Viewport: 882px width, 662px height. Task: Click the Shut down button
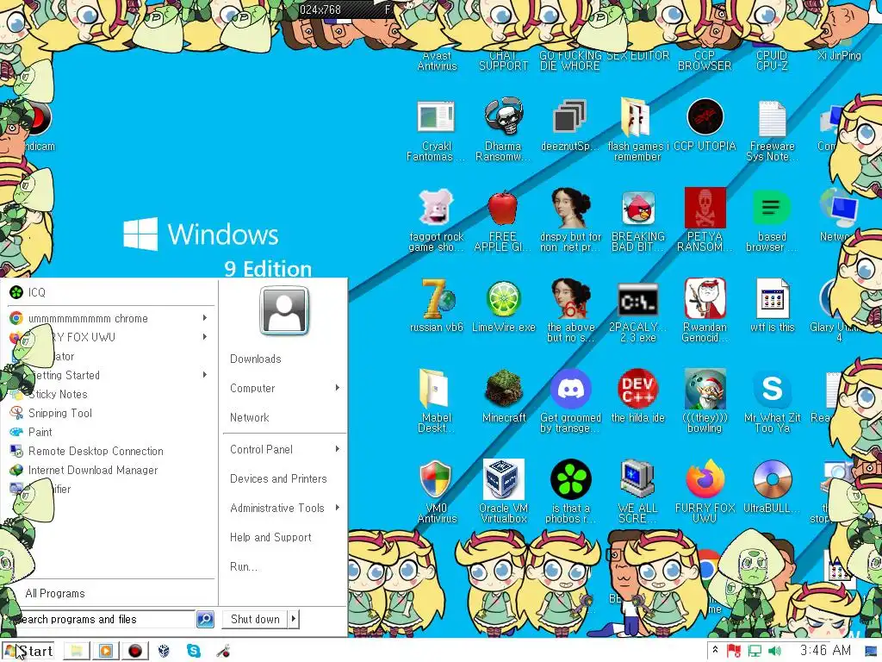point(255,619)
